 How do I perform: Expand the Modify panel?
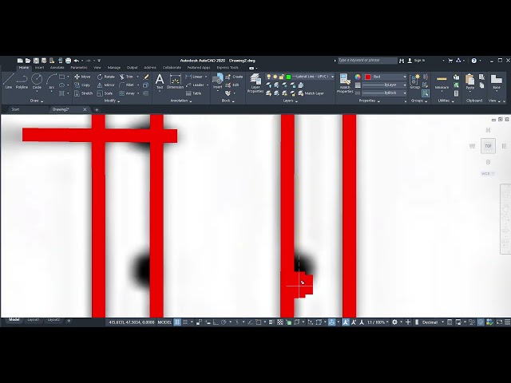tap(112, 101)
